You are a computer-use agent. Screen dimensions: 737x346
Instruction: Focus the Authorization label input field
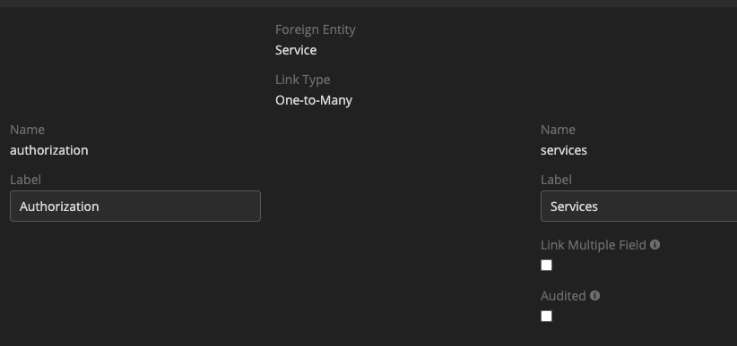135,207
